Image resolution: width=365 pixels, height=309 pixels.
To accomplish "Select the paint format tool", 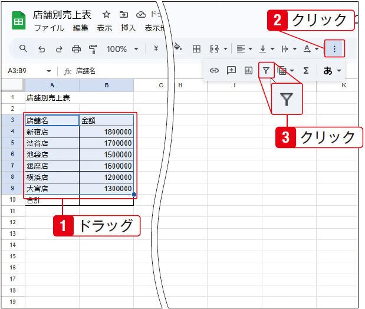I will (93, 49).
